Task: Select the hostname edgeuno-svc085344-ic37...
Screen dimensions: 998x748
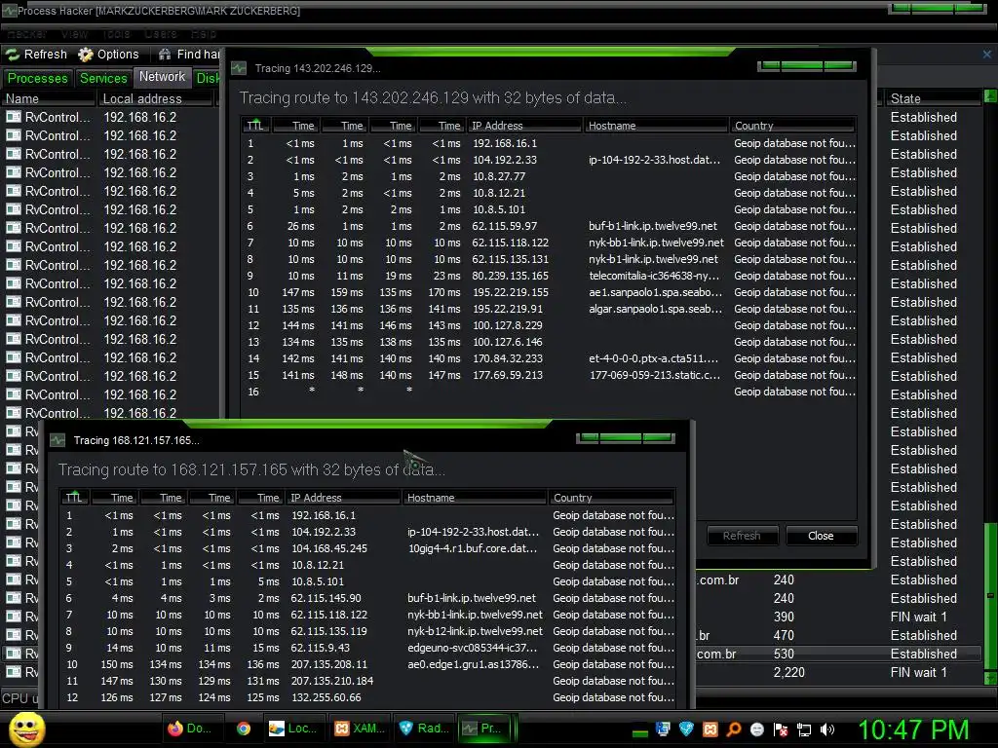Action: click(x=473, y=648)
